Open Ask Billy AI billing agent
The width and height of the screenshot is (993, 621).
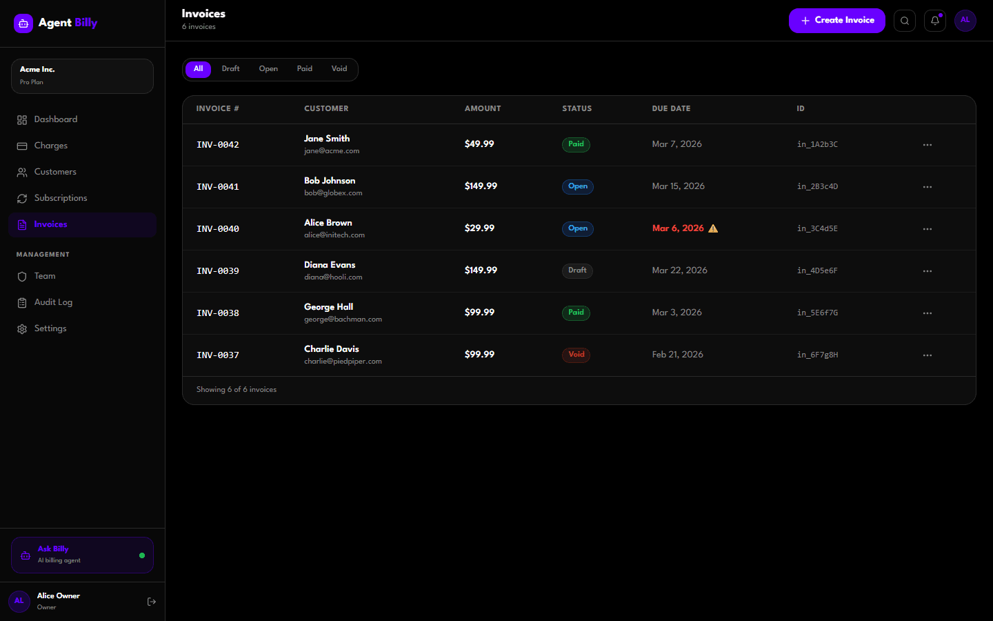coord(81,555)
